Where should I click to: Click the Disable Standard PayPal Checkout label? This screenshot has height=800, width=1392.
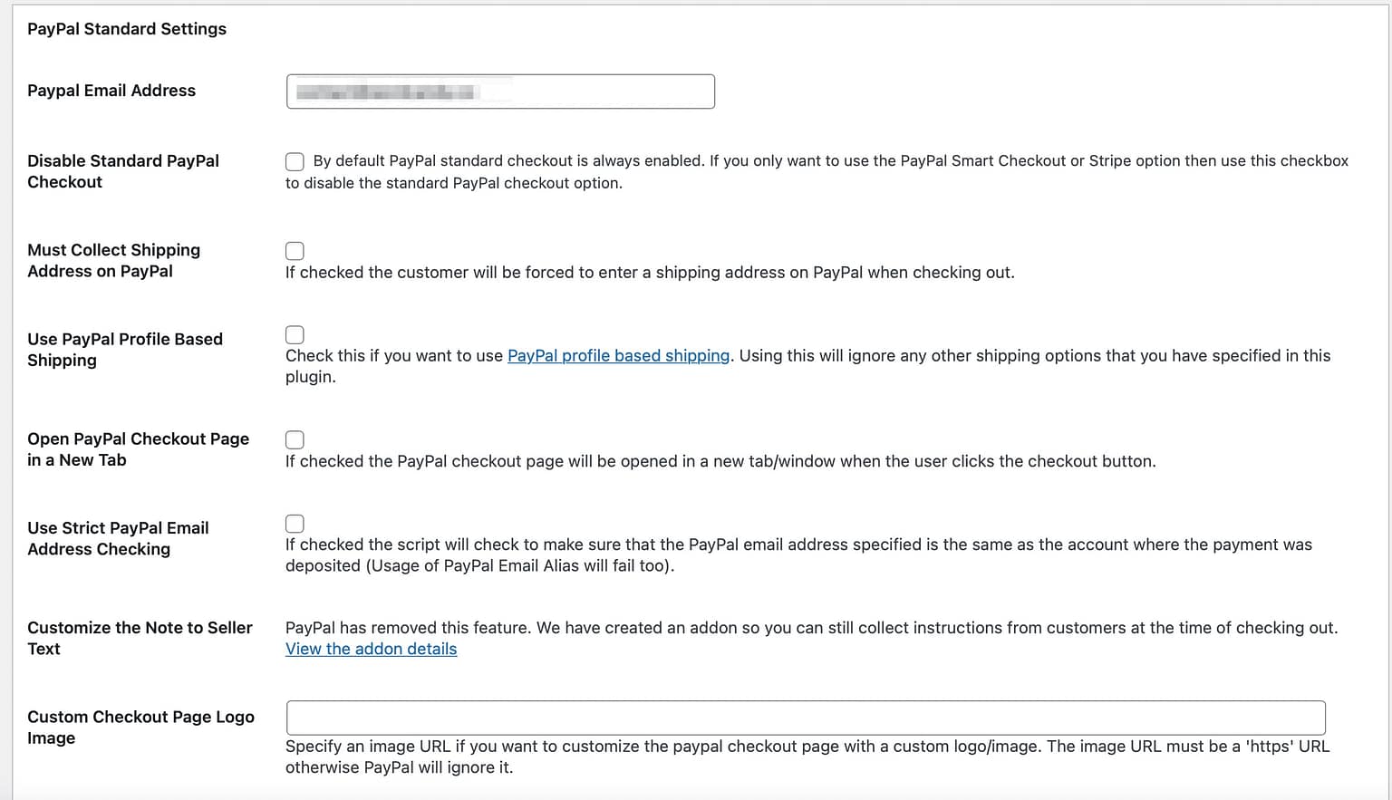point(123,171)
